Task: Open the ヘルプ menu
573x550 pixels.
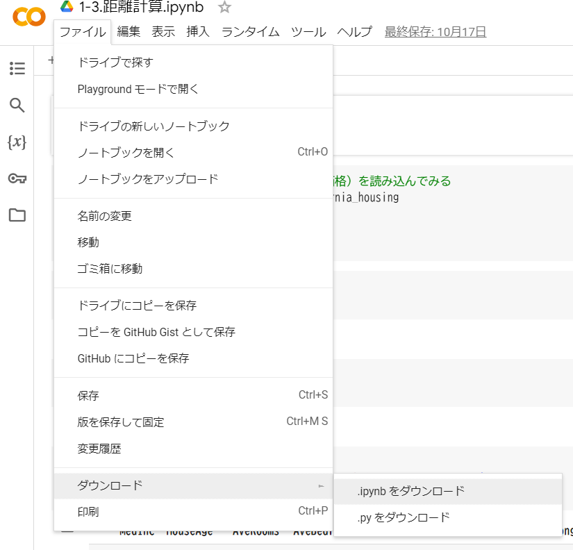Action: pyautogui.click(x=354, y=31)
